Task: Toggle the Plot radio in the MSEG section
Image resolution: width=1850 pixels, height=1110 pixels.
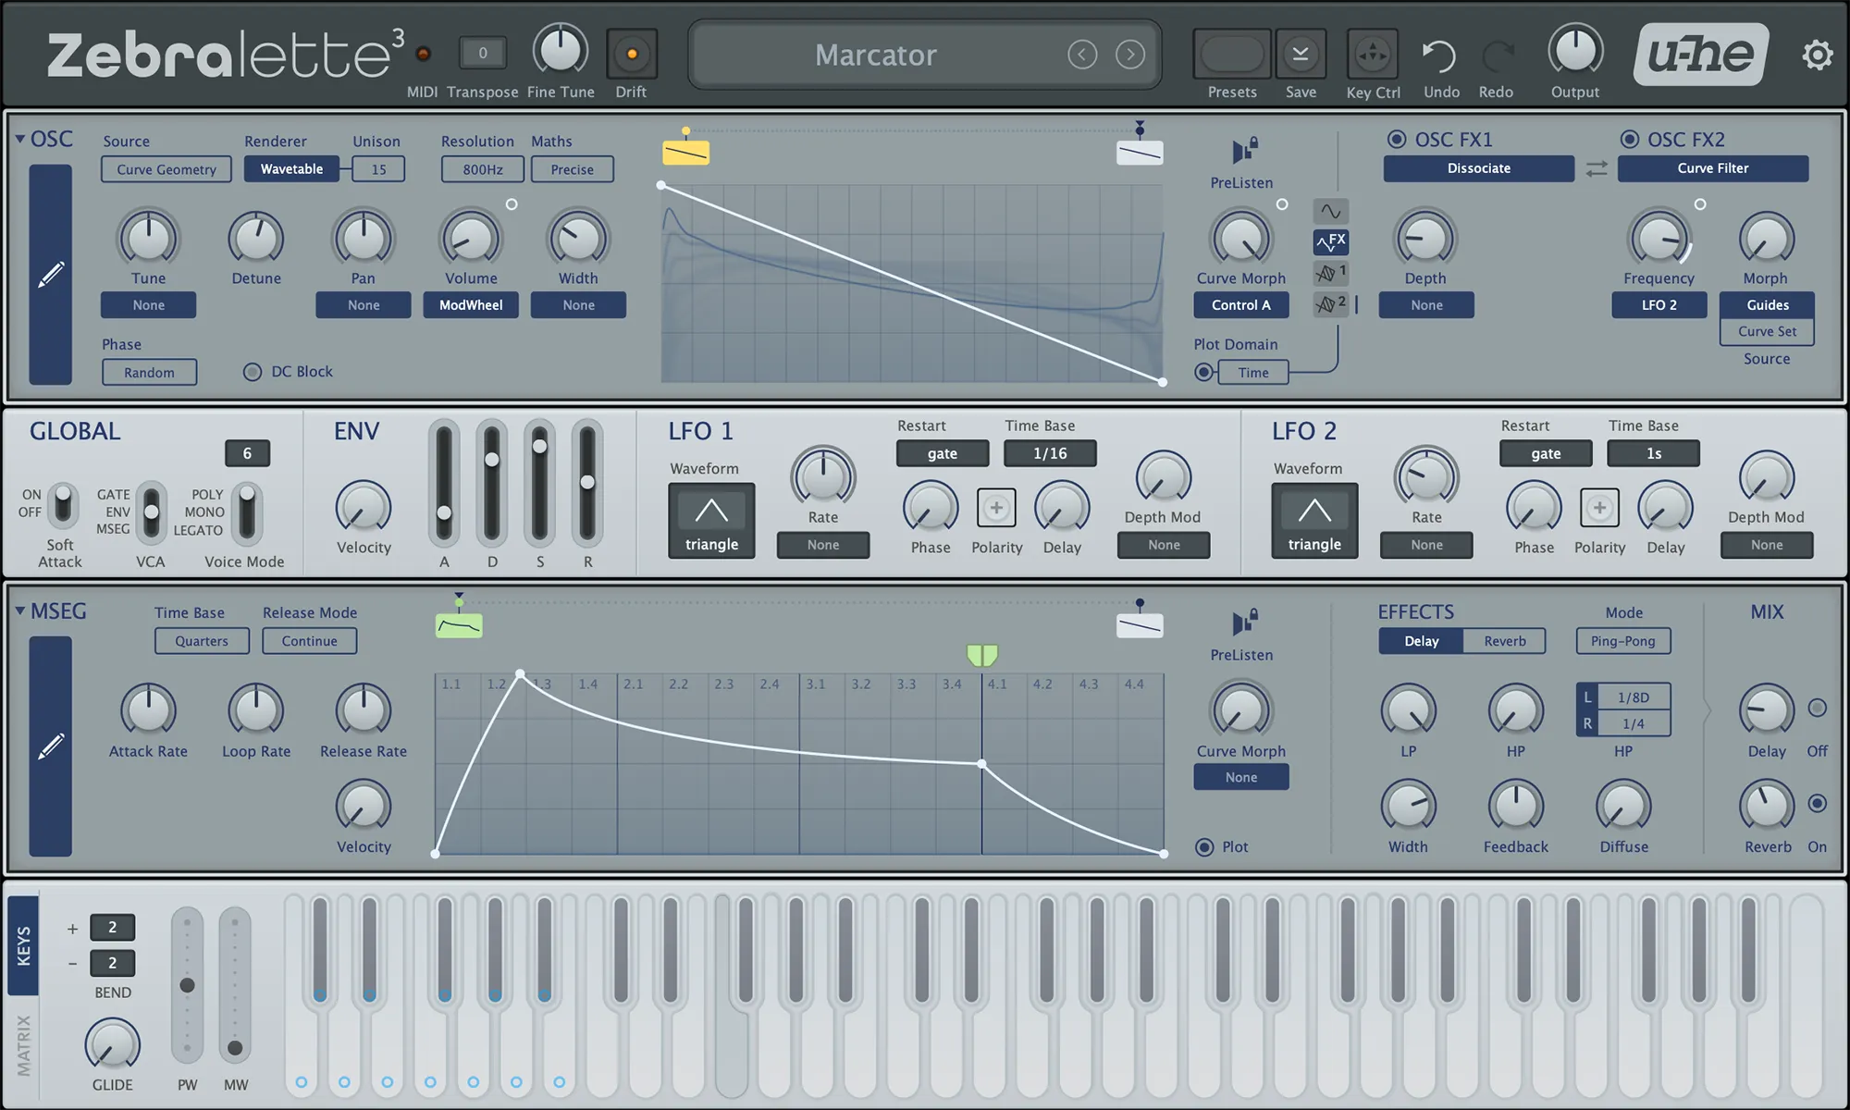Action: 1204,846
